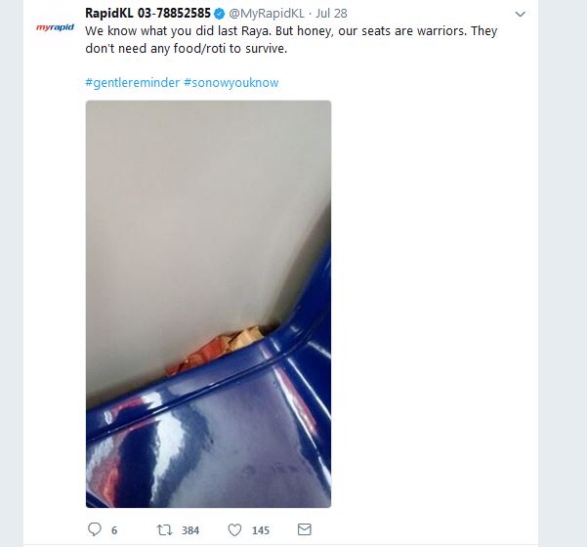Like the tweet with heart icon
The image size is (587, 547).
click(234, 529)
